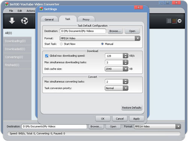Image resolution: width=188 pixels, height=141 pixels.
Task: Increase global max downloading speed value
Action: pos(126,55)
